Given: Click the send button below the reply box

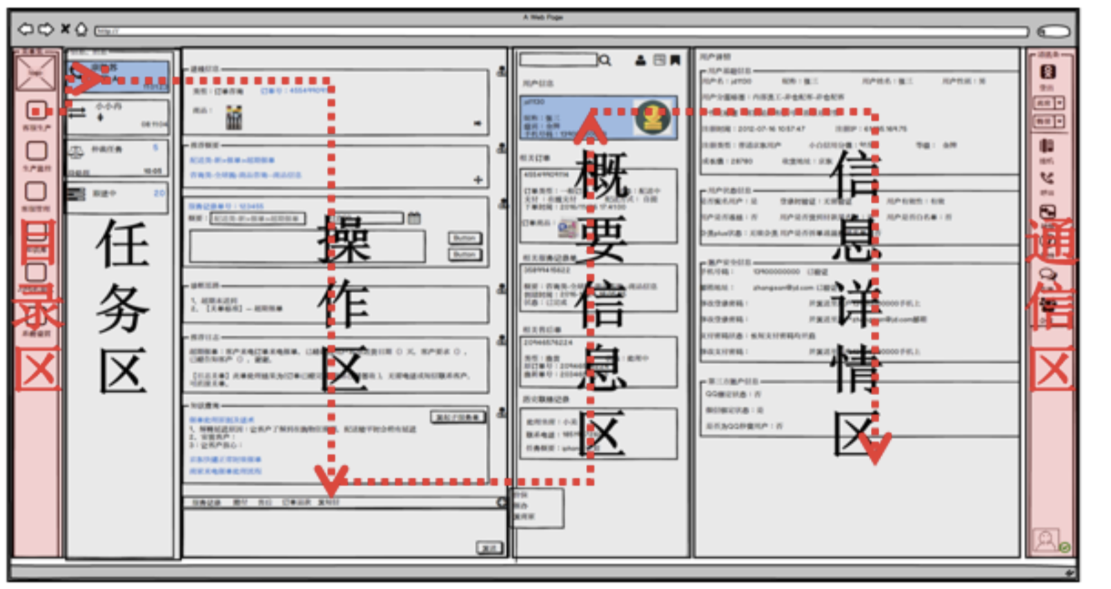Looking at the screenshot, I should click(489, 548).
